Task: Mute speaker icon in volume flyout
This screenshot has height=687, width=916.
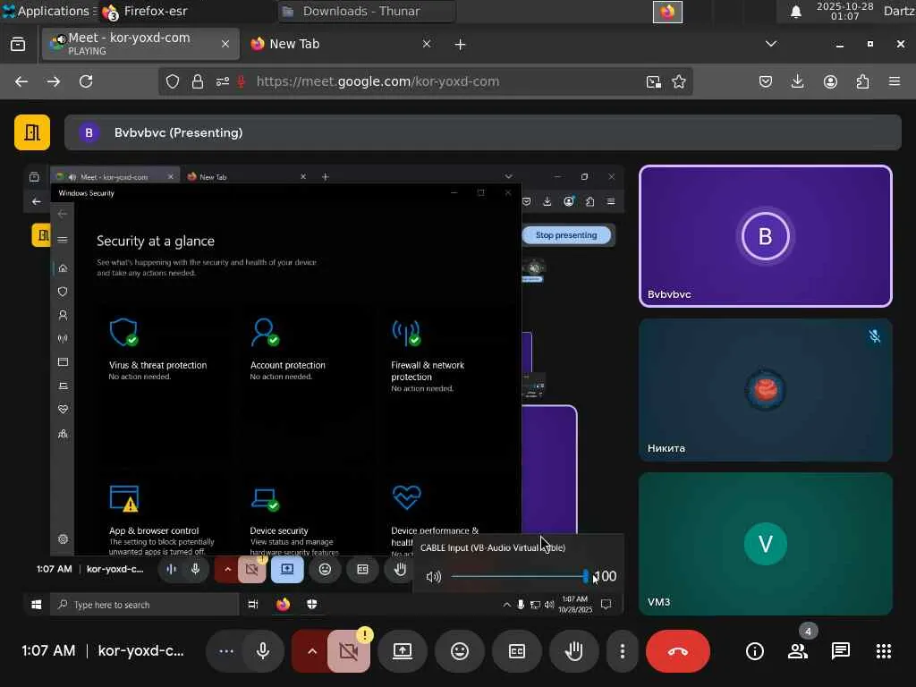Action: click(x=434, y=577)
